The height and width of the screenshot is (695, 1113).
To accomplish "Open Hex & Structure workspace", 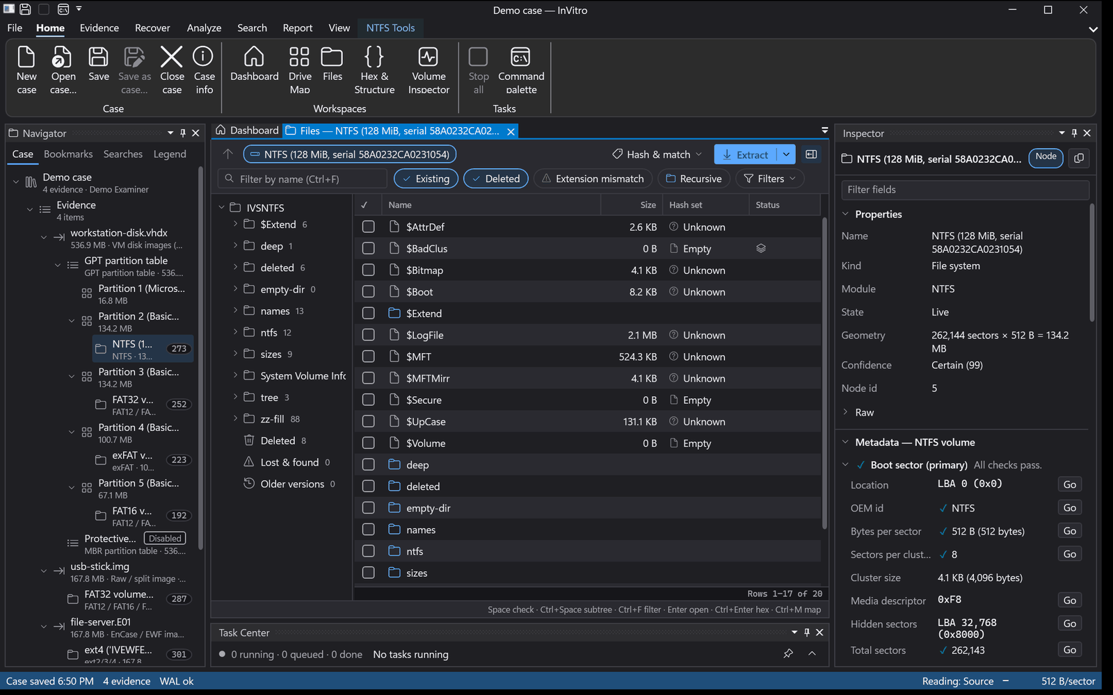I will pos(374,69).
